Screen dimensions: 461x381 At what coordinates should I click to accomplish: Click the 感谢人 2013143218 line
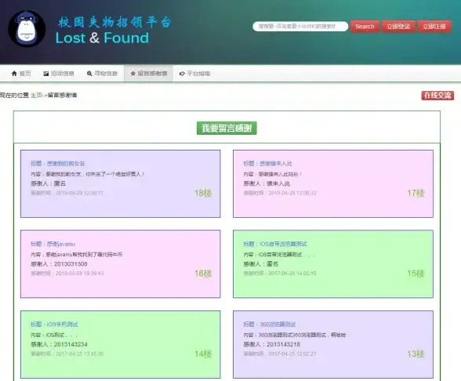pyautogui.click(x=271, y=344)
